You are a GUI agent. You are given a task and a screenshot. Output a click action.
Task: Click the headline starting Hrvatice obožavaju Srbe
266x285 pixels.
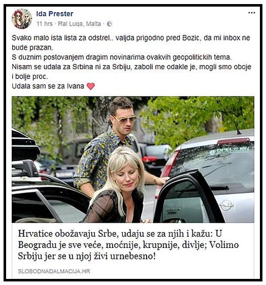[x=128, y=245]
